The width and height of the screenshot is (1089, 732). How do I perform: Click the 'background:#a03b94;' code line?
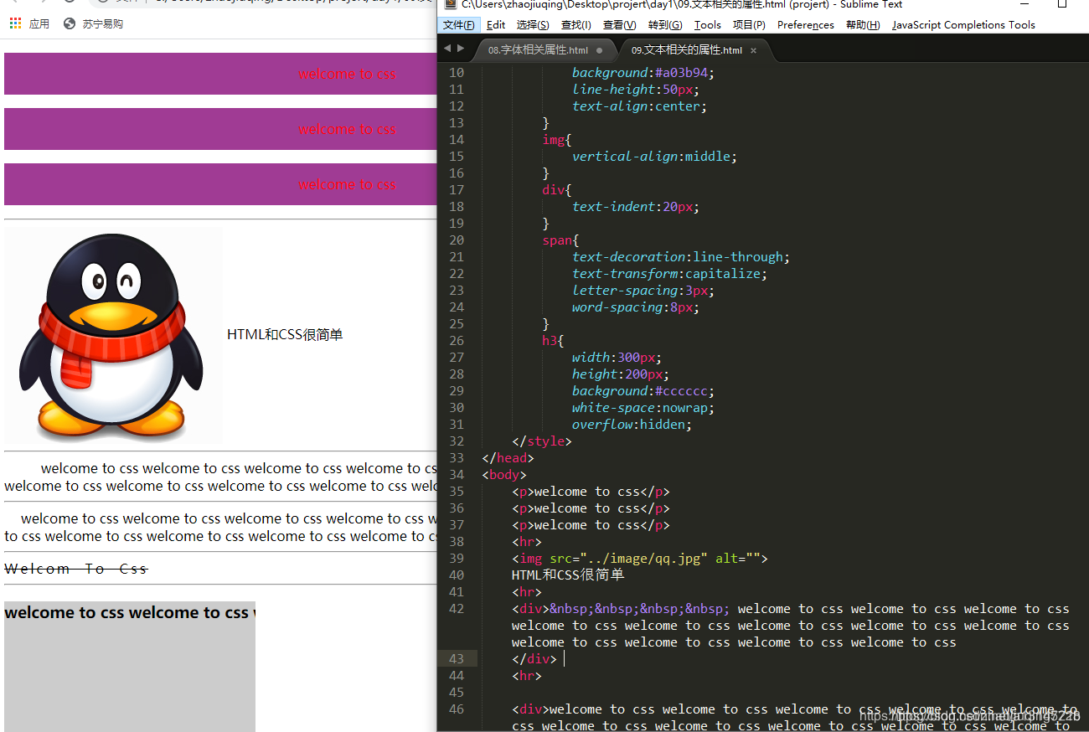pyautogui.click(x=643, y=73)
